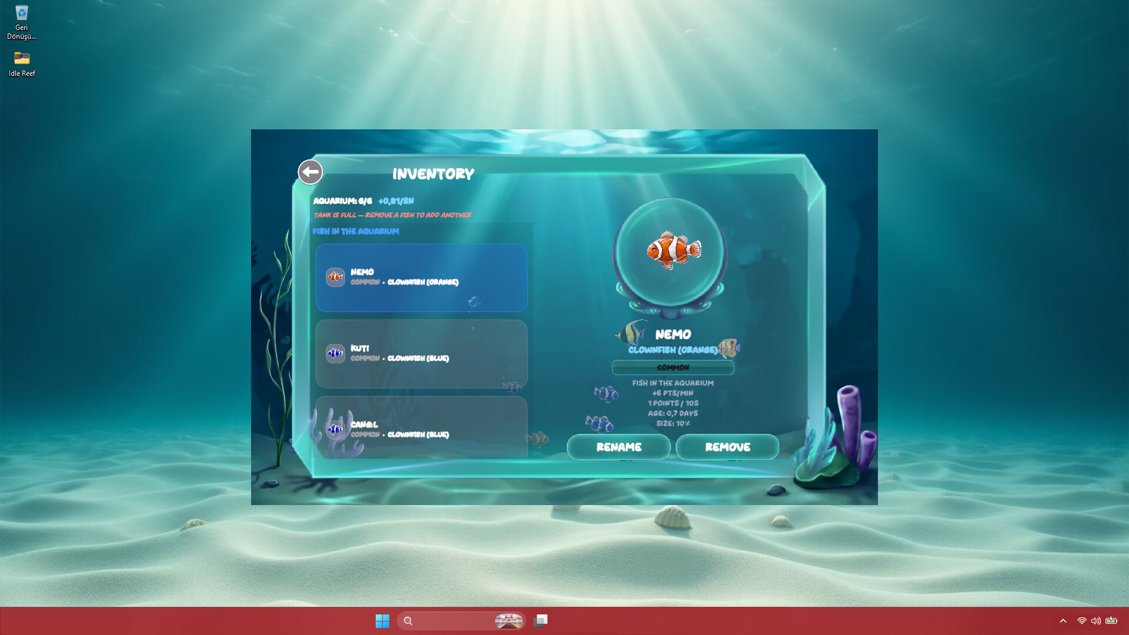Click the large Nemo fish bubble preview

coord(670,252)
